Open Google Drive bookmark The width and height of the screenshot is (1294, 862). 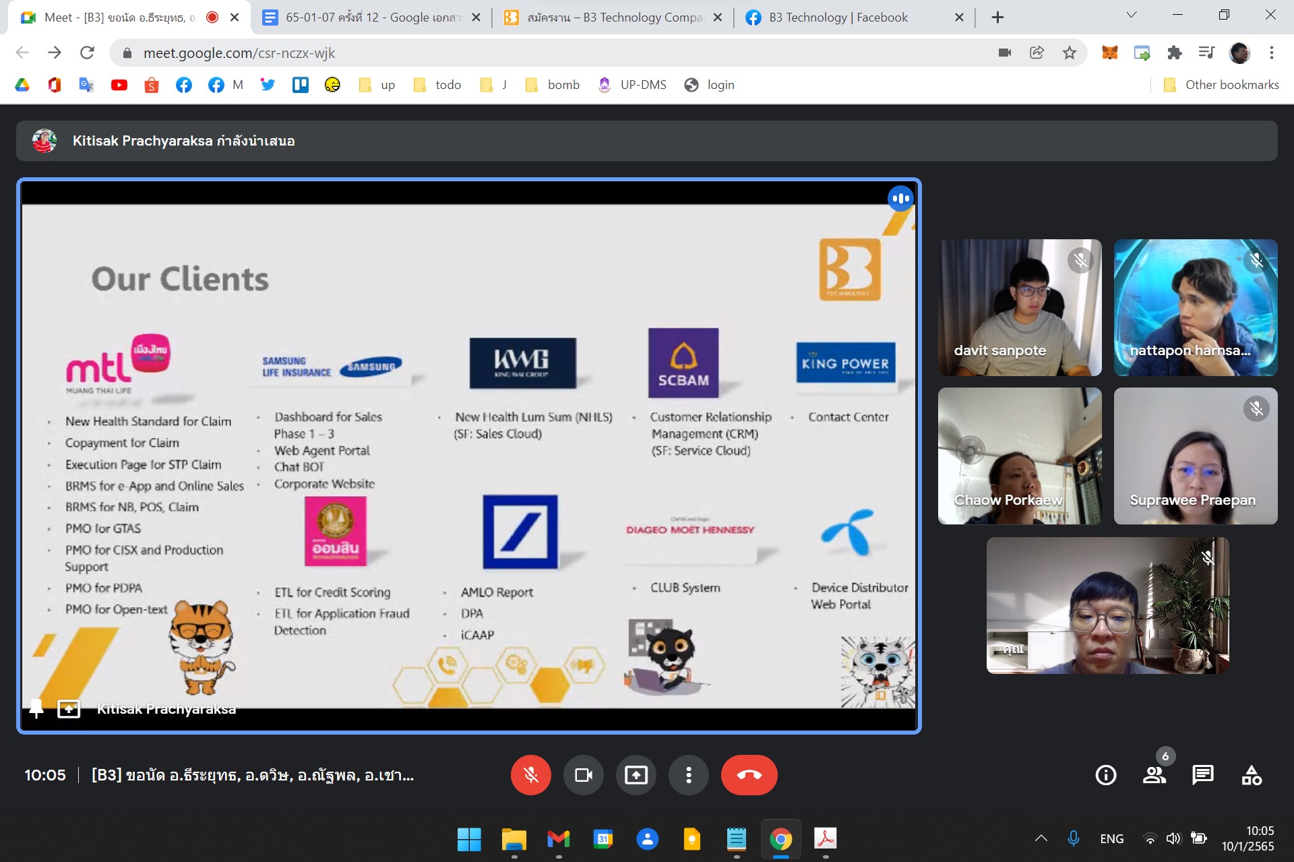[x=22, y=85]
